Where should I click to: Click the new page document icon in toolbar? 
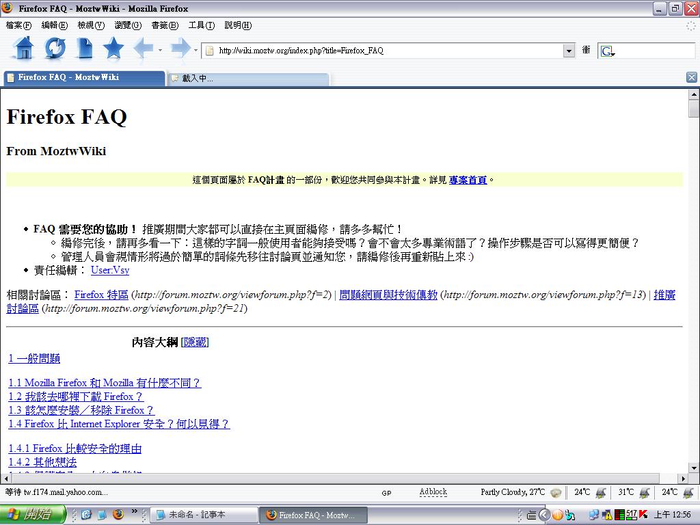pos(84,49)
